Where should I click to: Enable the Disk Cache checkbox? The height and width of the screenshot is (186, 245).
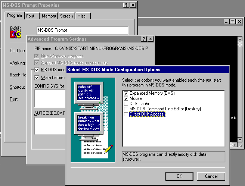tap(126, 104)
